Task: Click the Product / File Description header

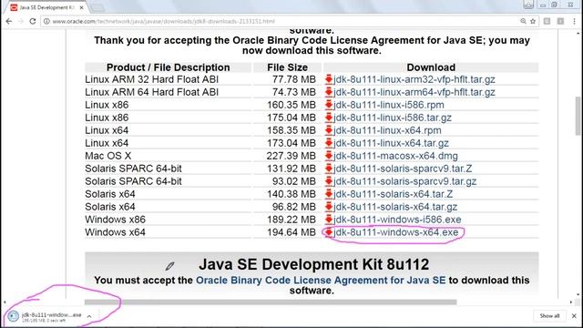Action: click(x=168, y=67)
